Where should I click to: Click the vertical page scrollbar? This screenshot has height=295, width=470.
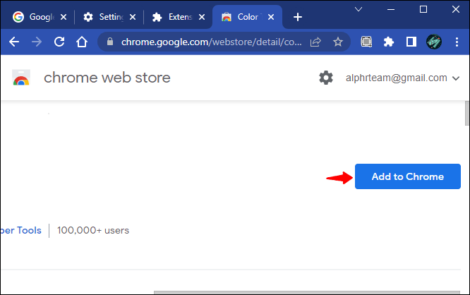tap(466, 114)
